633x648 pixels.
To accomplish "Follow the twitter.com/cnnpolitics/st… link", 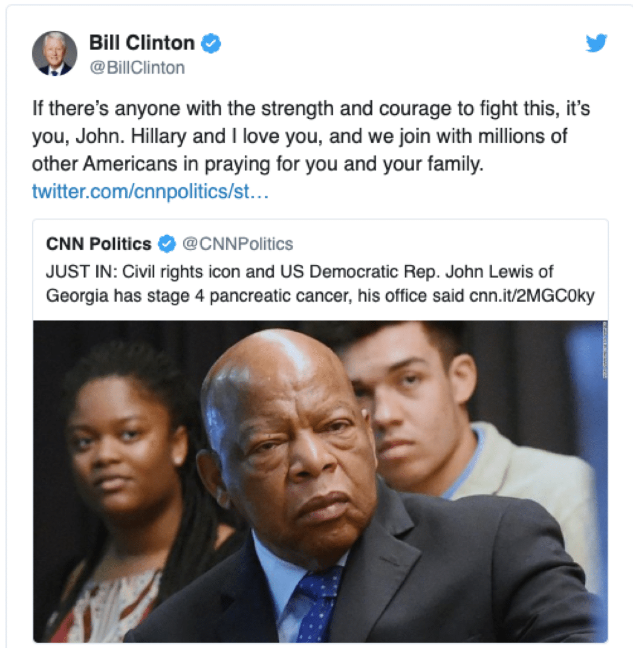I will 151,192.
